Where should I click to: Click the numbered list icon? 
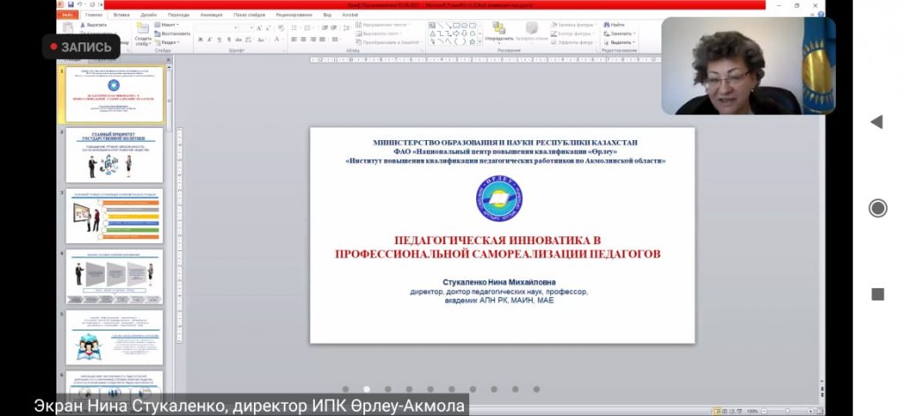point(310,27)
